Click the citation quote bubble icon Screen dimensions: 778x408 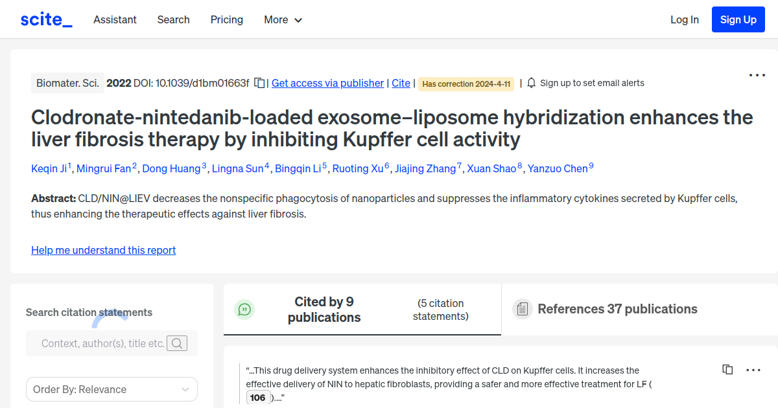(x=244, y=310)
